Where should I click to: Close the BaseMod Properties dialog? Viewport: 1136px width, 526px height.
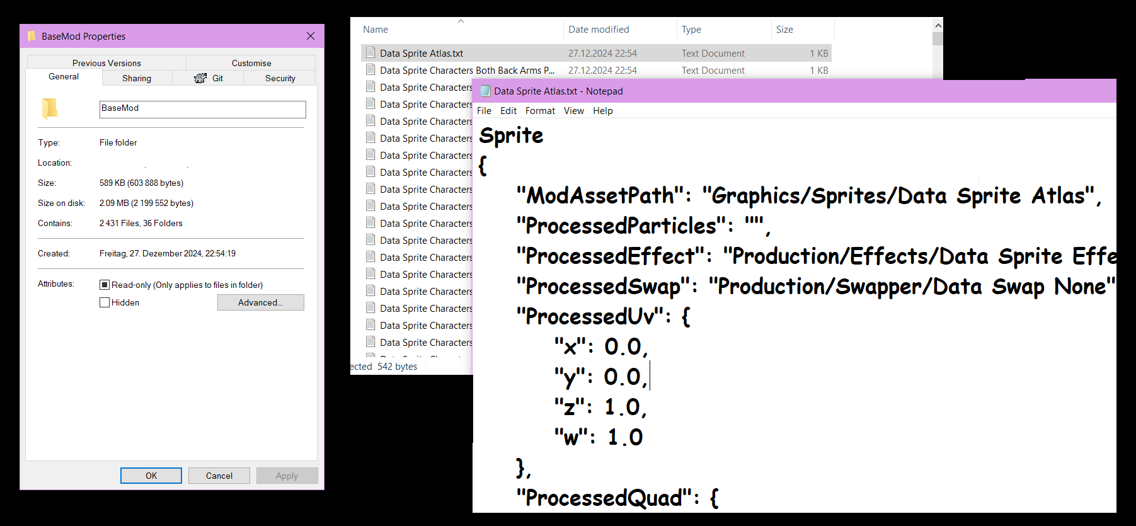click(x=311, y=36)
